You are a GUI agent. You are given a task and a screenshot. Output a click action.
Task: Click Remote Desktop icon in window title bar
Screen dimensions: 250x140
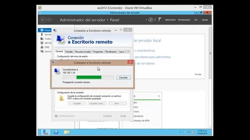55,30
